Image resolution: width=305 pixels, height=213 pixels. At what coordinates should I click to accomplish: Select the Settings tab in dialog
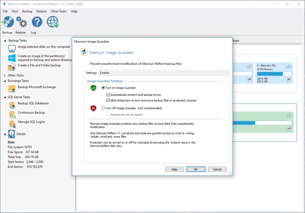(x=91, y=73)
